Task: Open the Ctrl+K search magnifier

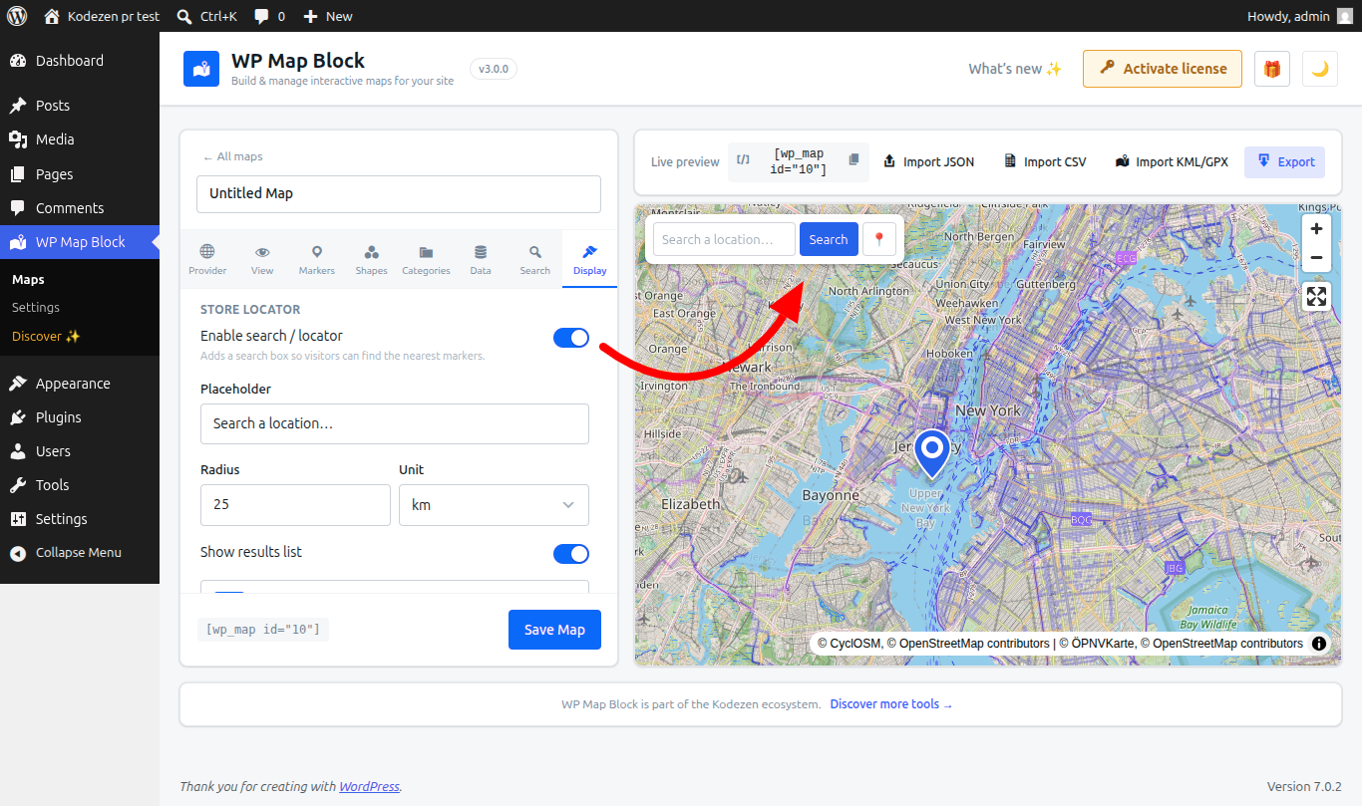Action: coord(183,16)
